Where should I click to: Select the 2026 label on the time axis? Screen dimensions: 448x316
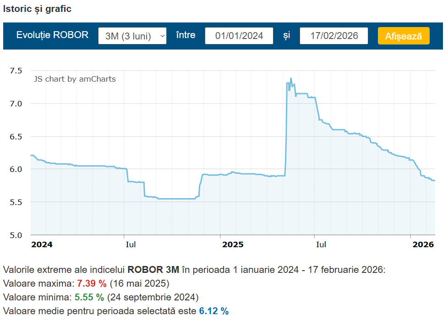pyautogui.click(x=422, y=244)
